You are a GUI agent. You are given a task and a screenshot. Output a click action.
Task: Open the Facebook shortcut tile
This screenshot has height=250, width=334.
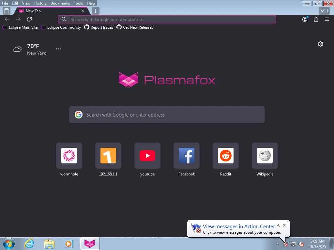click(x=187, y=156)
